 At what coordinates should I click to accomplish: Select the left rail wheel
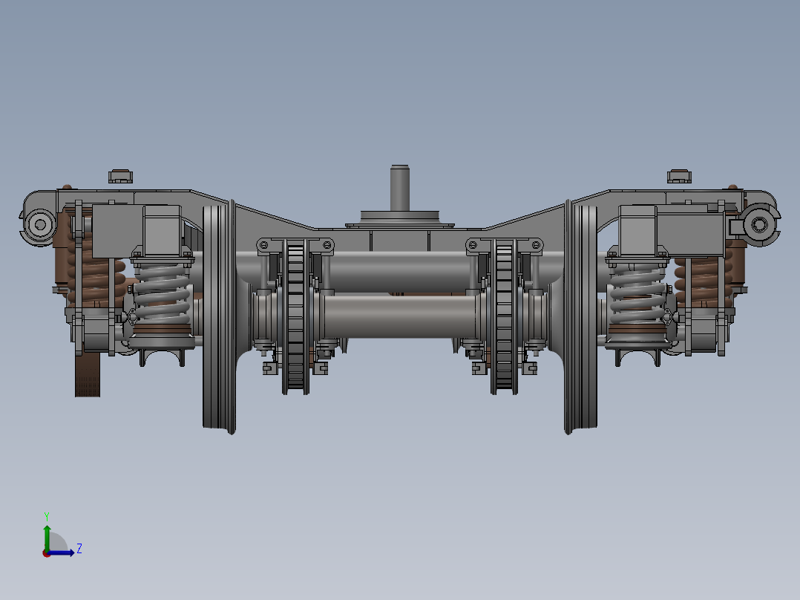220,316
